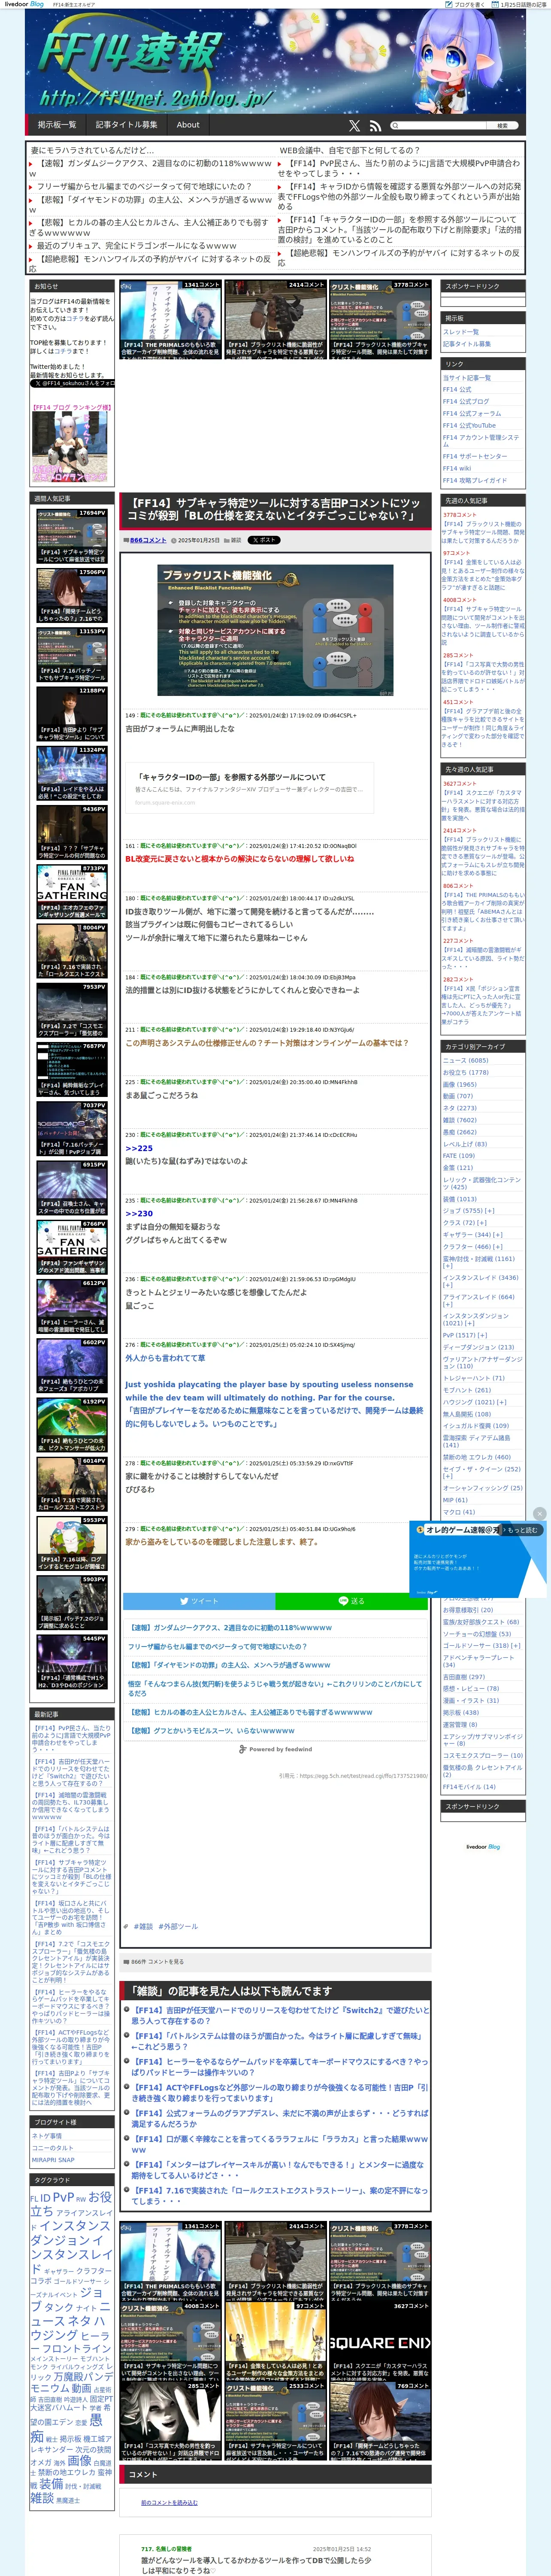Open the 866コメント link under title
Image resolution: width=551 pixels, height=2576 pixels.
pyautogui.click(x=148, y=540)
